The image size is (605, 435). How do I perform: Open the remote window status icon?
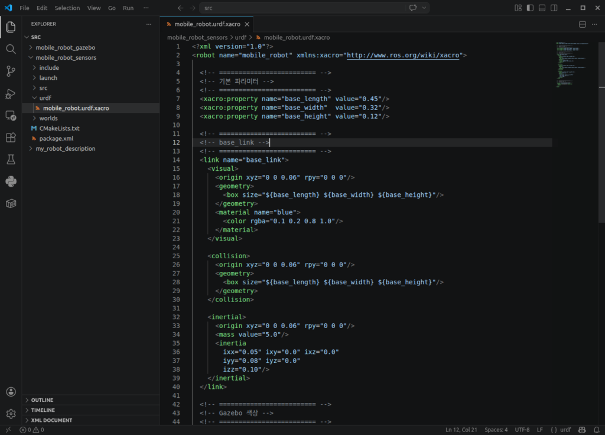(8, 430)
